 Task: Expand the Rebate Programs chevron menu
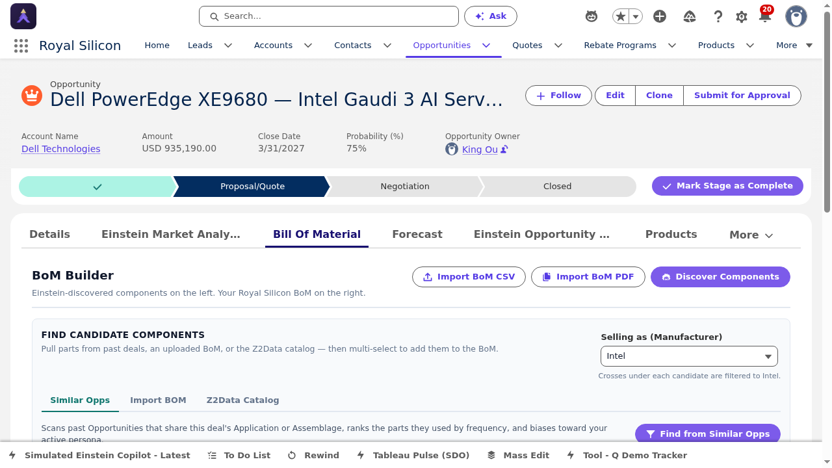[x=672, y=45]
